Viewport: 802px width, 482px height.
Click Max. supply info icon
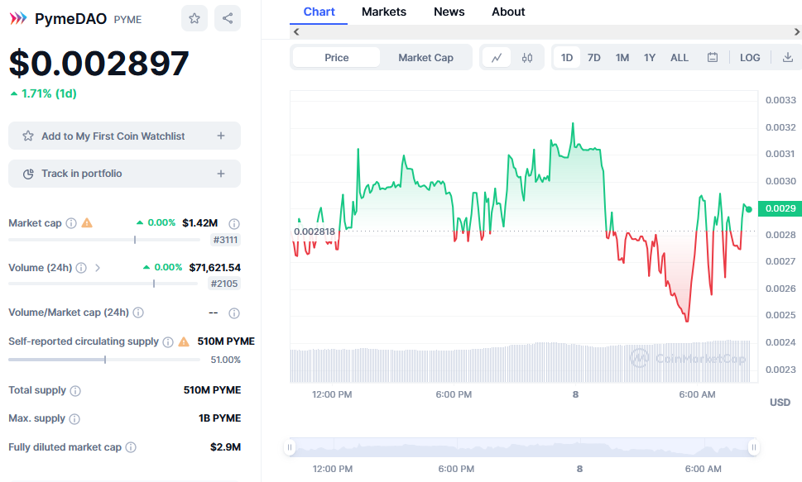74,419
